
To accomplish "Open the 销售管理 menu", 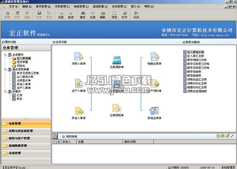I will pyautogui.click(x=81, y=6).
